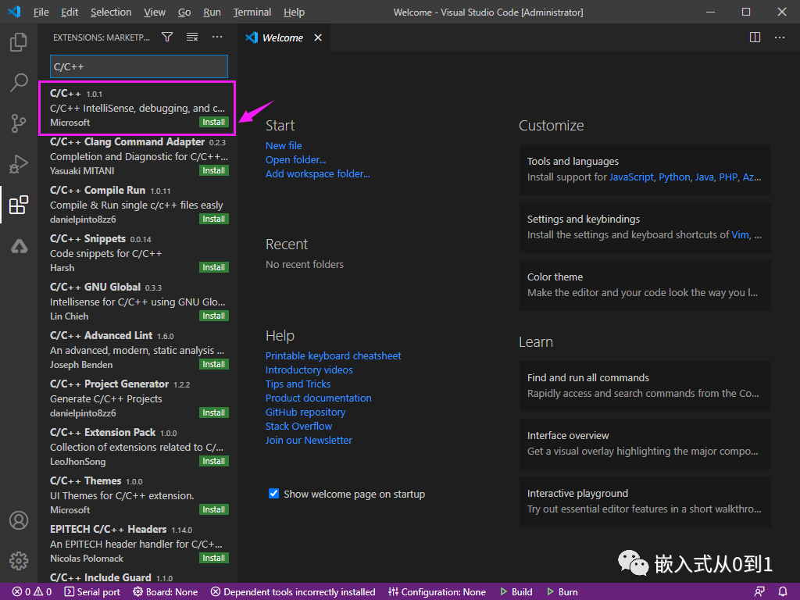Clear extensions search results icon
Image resolution: width=800 pixels, height=600 pixels.
tap(192, 37)
